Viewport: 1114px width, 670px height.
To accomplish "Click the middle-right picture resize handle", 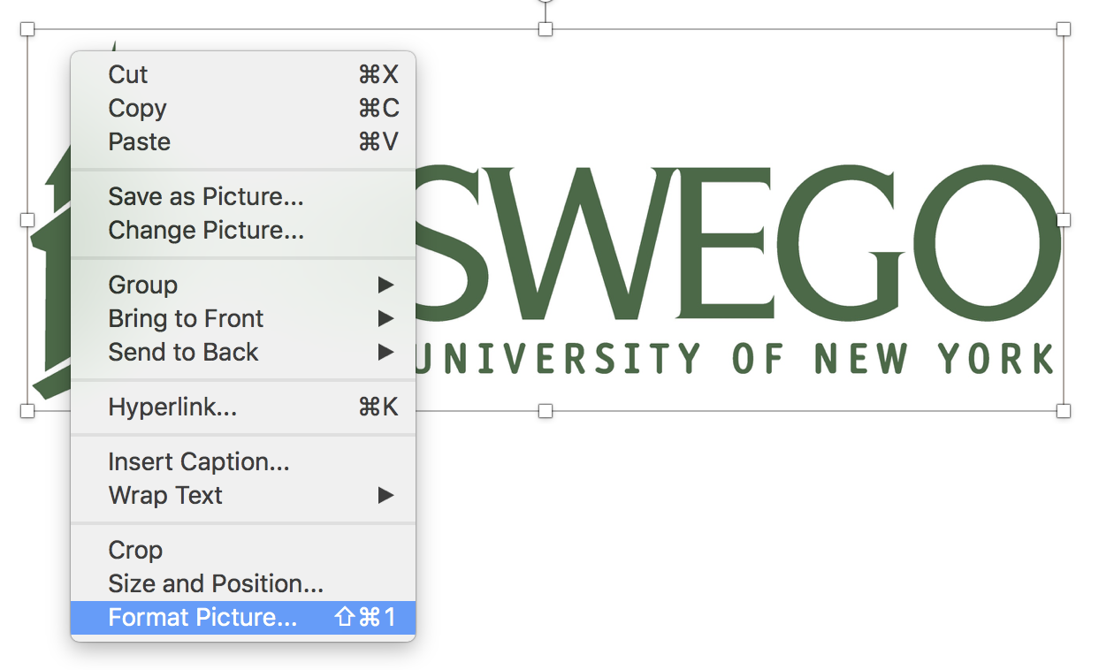I will (x=1064, y=219).
